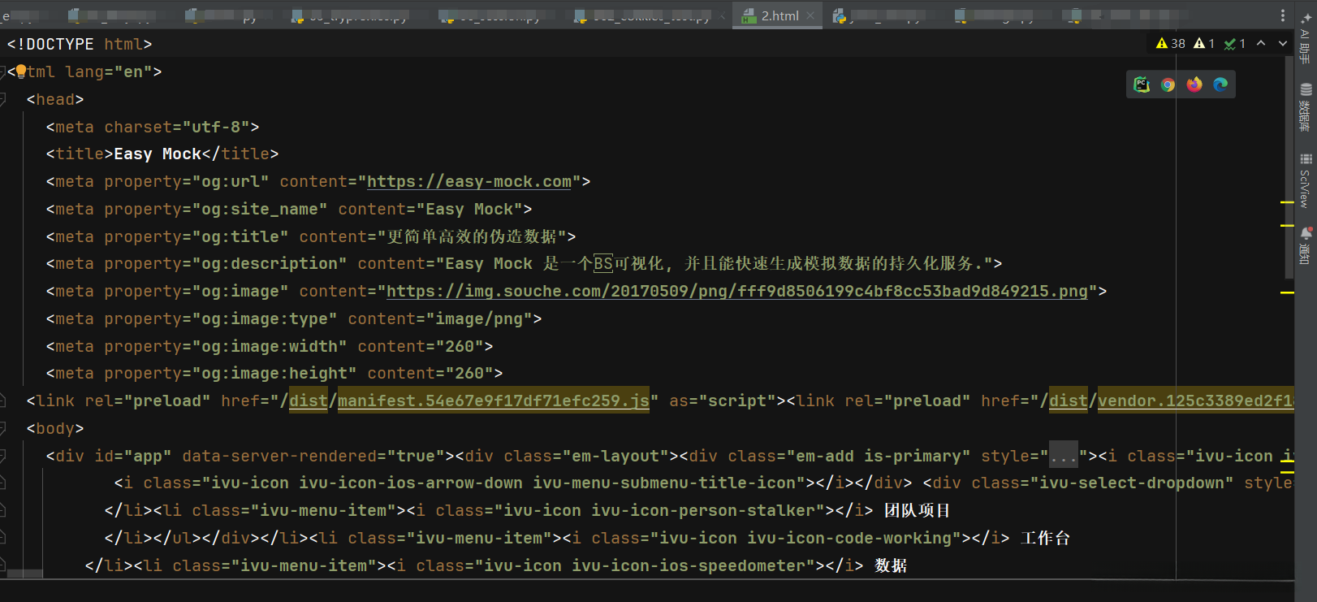
Task: Collapse the body element fold marker
Action: (3, 428)
